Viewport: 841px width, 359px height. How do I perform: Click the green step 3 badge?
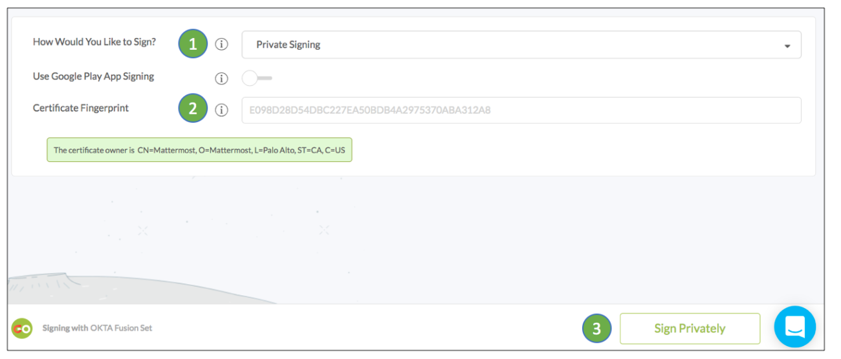[x=596, y=329]
